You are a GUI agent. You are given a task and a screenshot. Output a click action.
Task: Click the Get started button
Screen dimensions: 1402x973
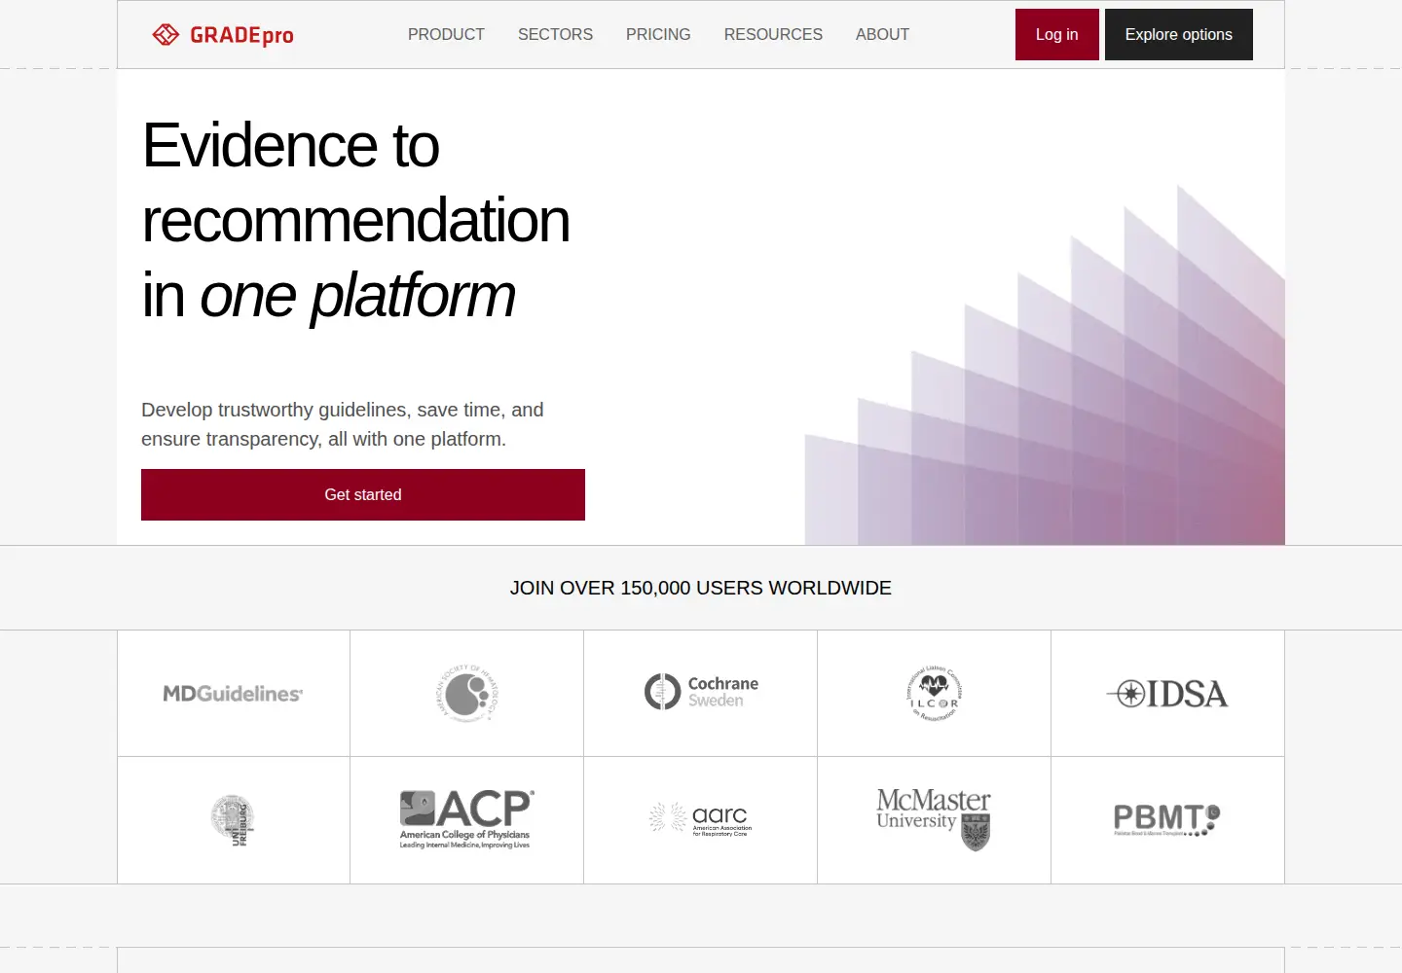[x=363, y=494]
